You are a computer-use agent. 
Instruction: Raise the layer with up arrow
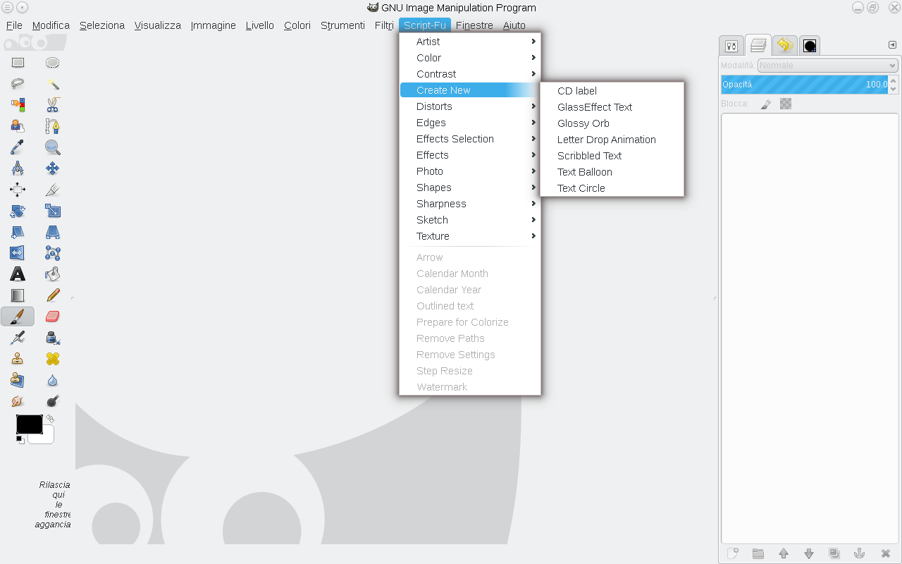pyautogui.click(x=784, y=553)
